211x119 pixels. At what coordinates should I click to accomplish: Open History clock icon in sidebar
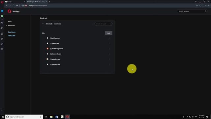(x=2, y=49)
